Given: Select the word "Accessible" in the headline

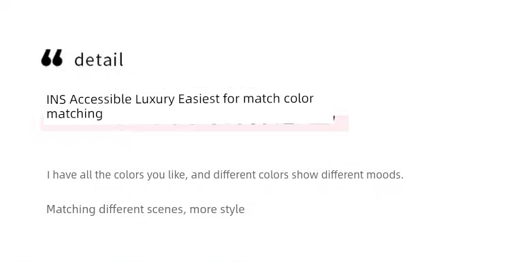Looking at the screenshot, I should click(100, 99).
